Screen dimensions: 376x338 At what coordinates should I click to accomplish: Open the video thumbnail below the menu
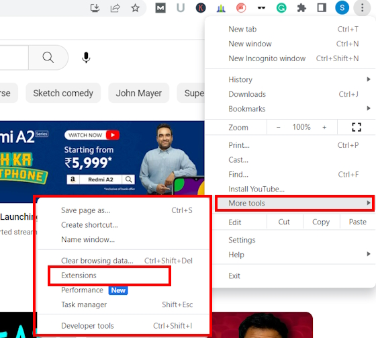click(263, 325)
